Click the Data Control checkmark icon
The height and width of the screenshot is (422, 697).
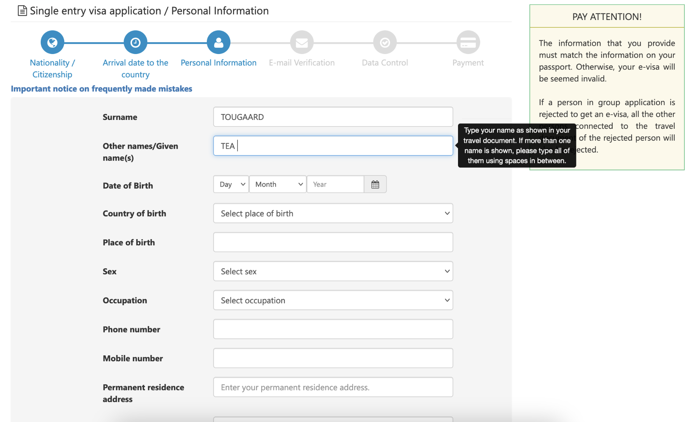pyautogui.click(x=385, y=43)
